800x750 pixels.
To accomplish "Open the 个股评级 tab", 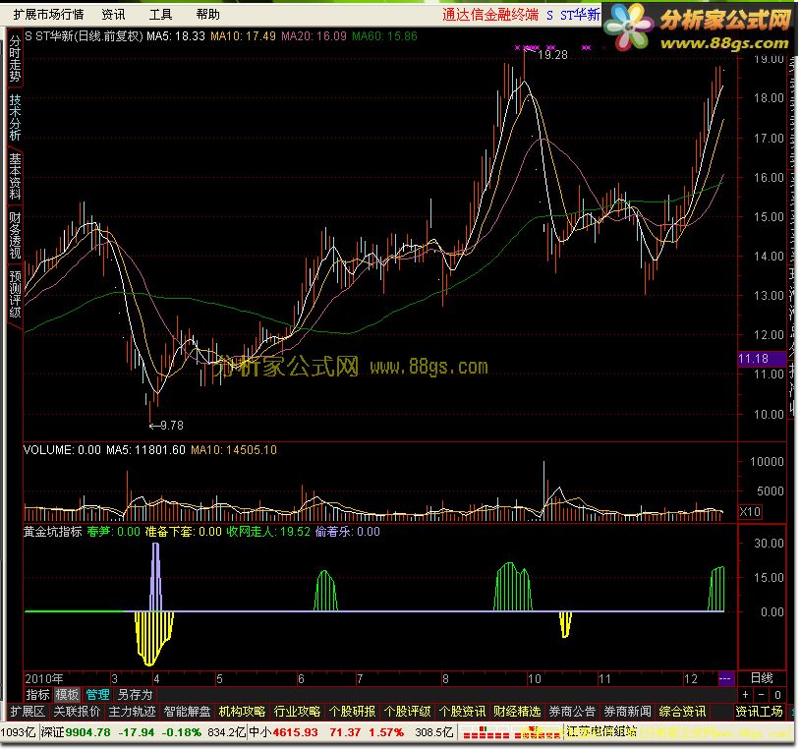I will [408, 712].
